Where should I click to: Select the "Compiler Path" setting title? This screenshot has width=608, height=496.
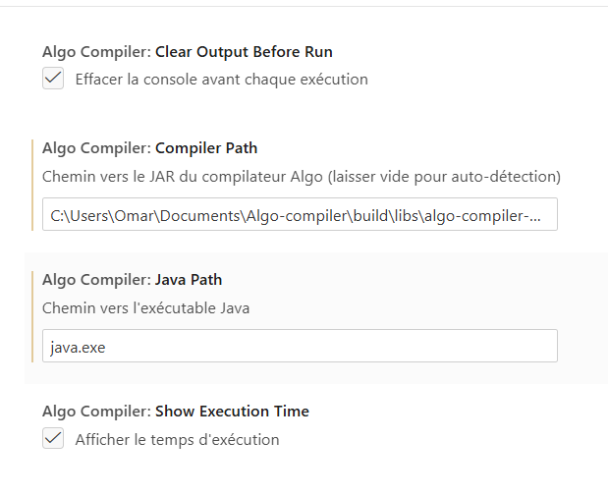206,148
